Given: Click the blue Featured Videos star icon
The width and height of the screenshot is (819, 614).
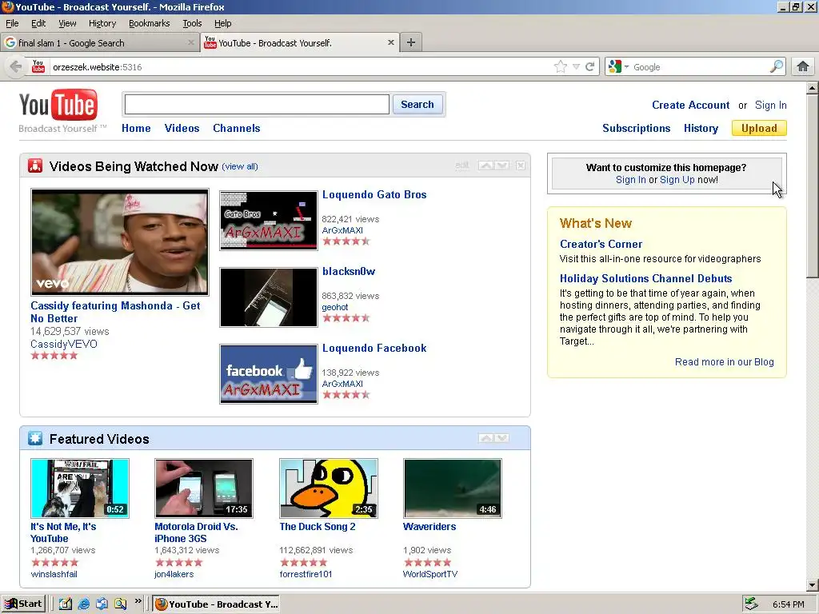Looking at the screenshot, I should click(x=35, y=439).
